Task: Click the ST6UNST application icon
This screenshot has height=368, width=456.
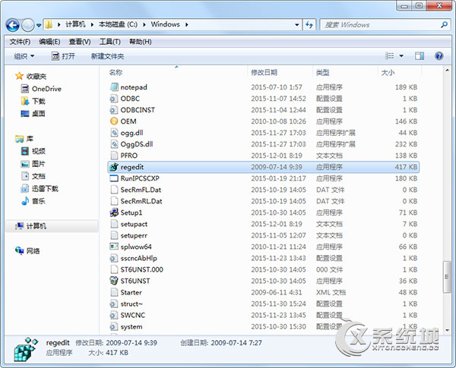Action: pyautogui.click(x=114, y=281)
